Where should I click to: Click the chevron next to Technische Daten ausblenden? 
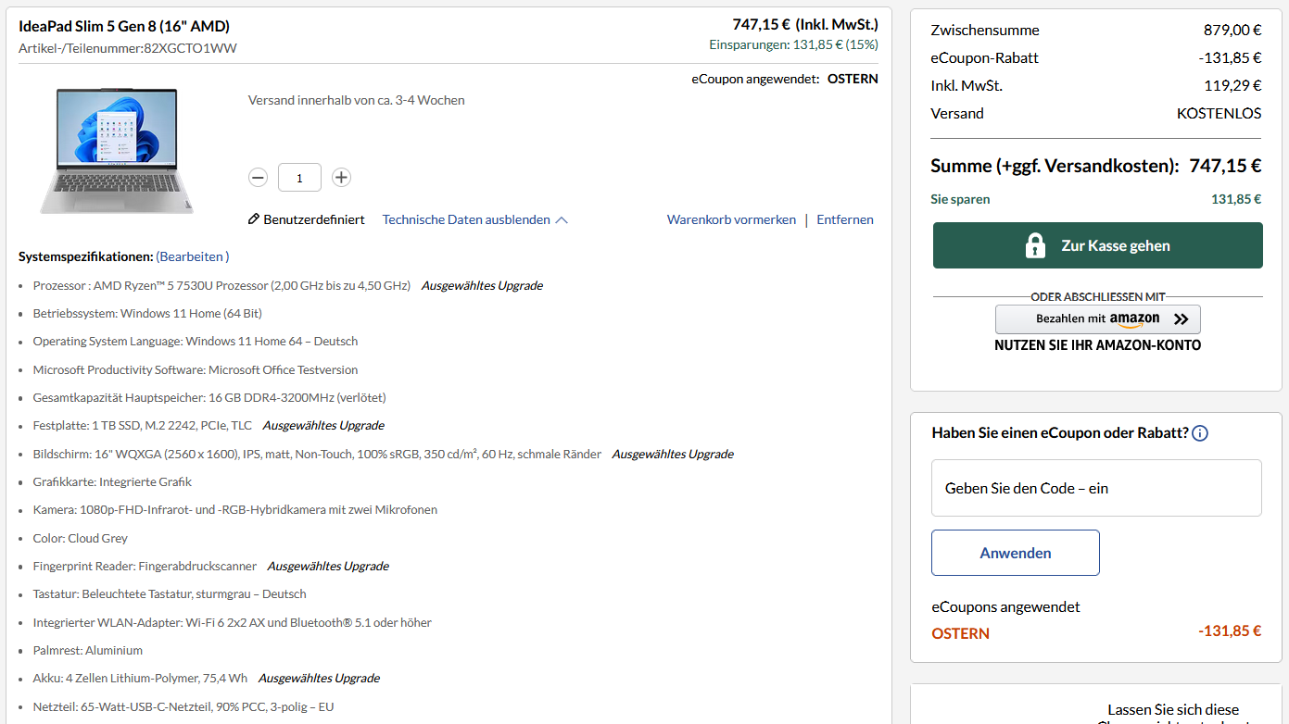click(x=562, y=218)
